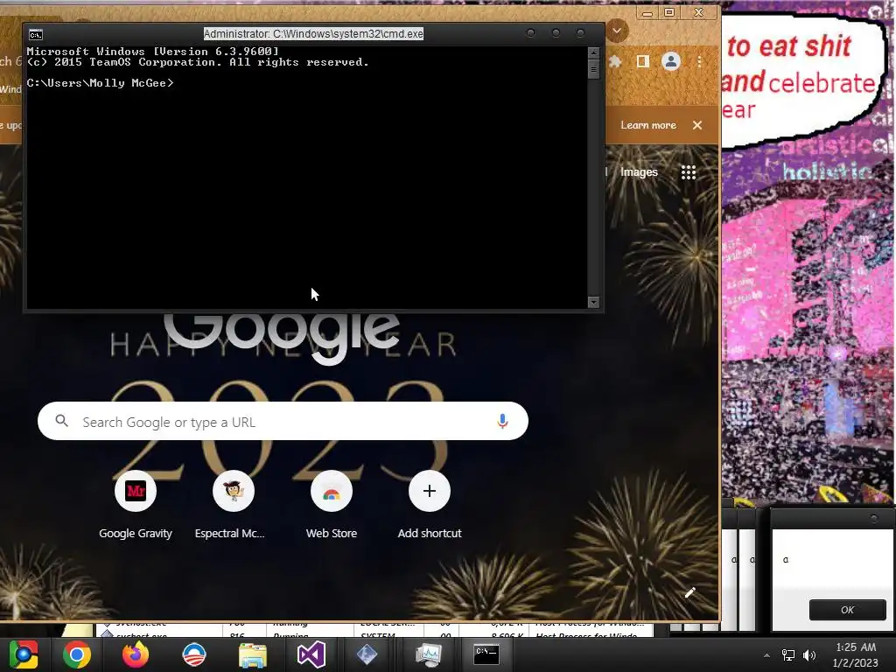Open Visual Studio from taskbar

pos(311,654)
